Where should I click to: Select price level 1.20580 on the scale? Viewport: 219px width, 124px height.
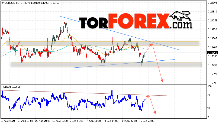(x=212, y=12)
